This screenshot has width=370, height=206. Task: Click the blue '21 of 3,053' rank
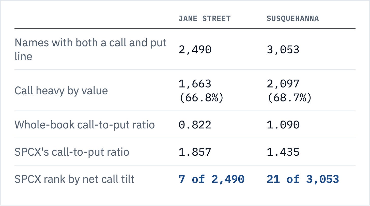coord(303,179)
